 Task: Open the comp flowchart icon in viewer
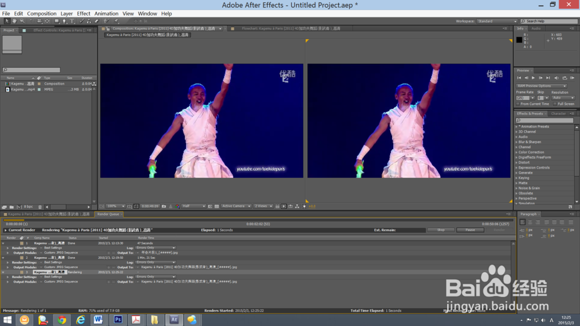[297, 206]
